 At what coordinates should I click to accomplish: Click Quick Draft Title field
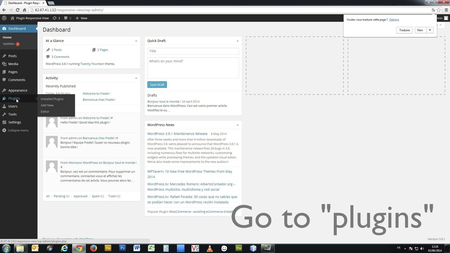[x=193, y=51]
